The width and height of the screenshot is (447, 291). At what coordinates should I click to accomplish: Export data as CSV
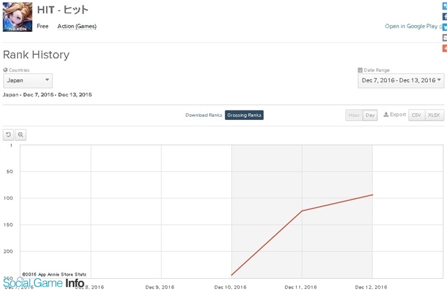(x=416, y=115)
